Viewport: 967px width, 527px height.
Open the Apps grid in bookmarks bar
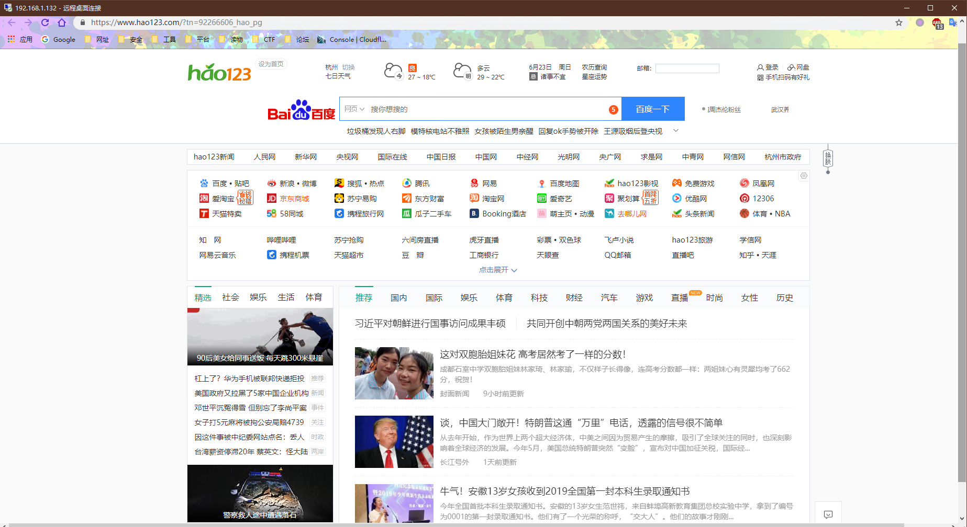(11, 39)
